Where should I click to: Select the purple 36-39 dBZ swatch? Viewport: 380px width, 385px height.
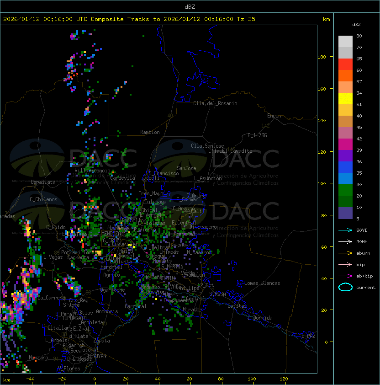tap(345, 156)
